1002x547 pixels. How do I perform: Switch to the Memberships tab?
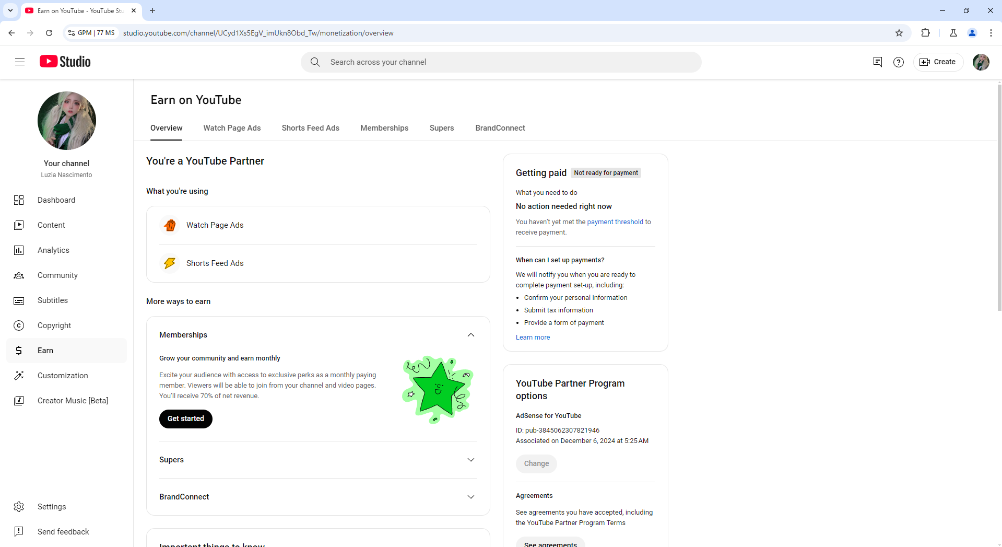click(384, 128)
